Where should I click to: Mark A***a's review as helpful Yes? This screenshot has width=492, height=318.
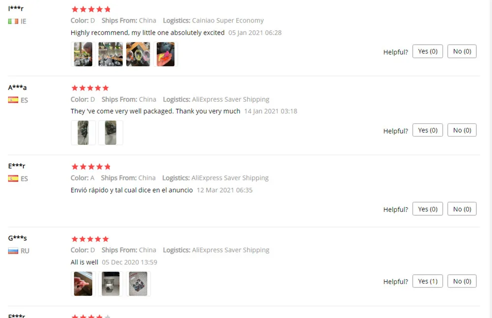428,130
